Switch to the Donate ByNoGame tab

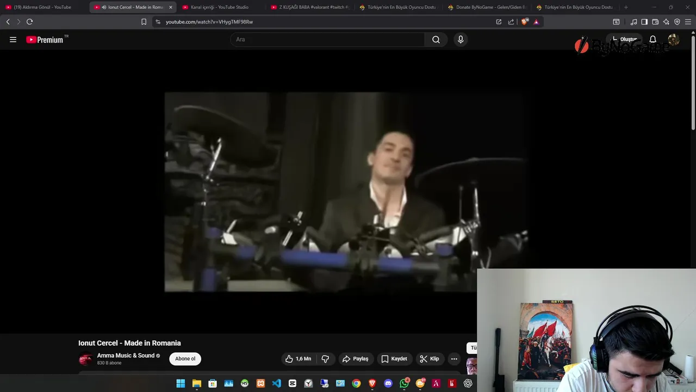(x=487, y=7)
